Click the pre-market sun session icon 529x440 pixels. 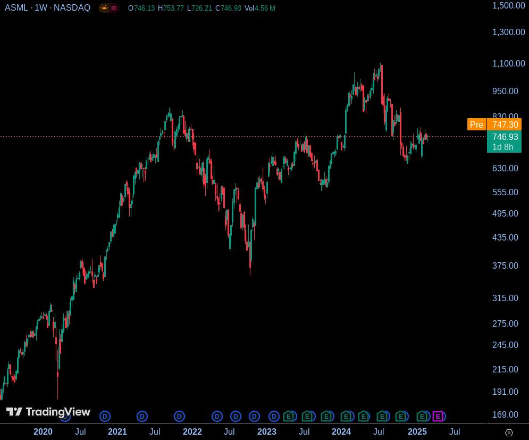click(x=104, y=8)
